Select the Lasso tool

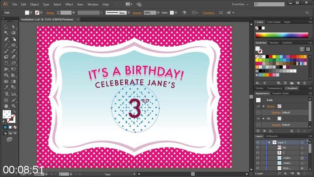(13, 33)
